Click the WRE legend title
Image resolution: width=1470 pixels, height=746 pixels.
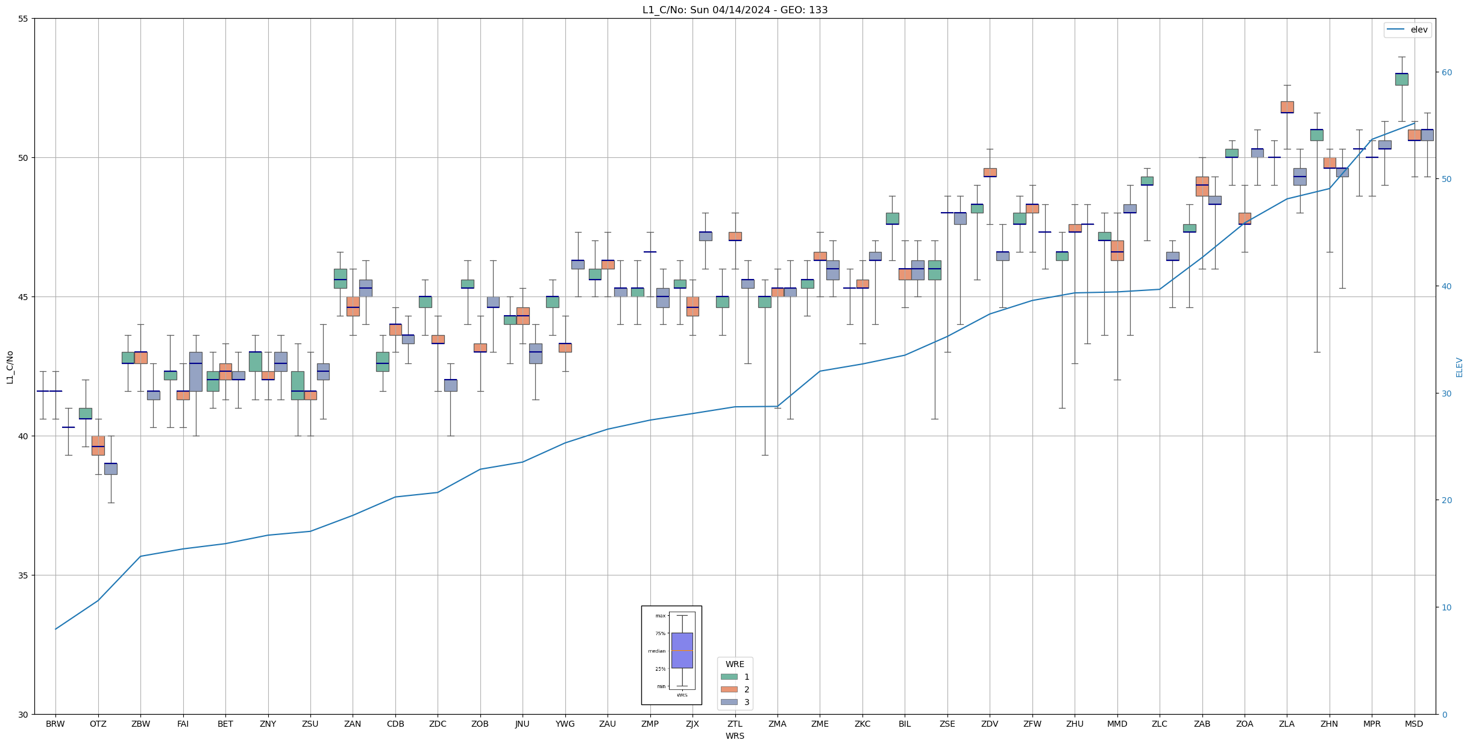click(x=735, y=664)
